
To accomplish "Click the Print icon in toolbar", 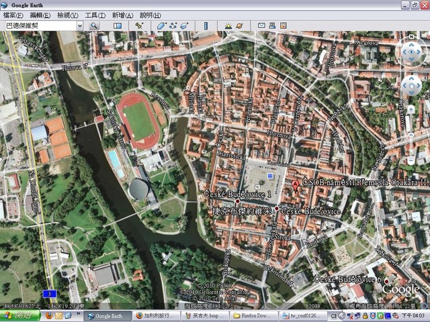I will point(272,25).
